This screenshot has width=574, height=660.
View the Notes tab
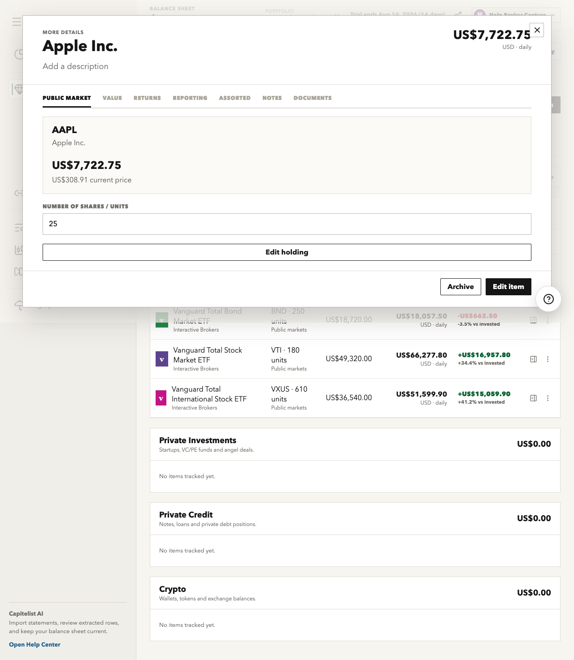coord(272,98)
